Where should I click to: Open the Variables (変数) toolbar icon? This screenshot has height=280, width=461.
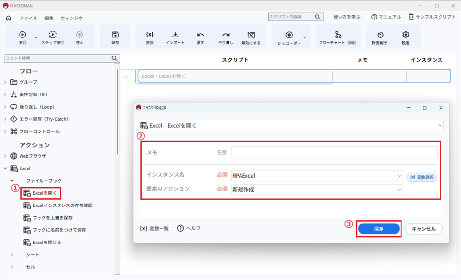tap(150, 35)
